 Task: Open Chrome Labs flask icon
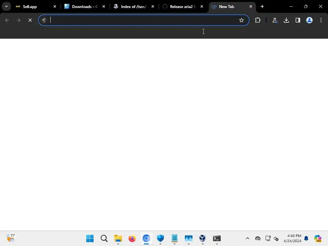[275, 20]
